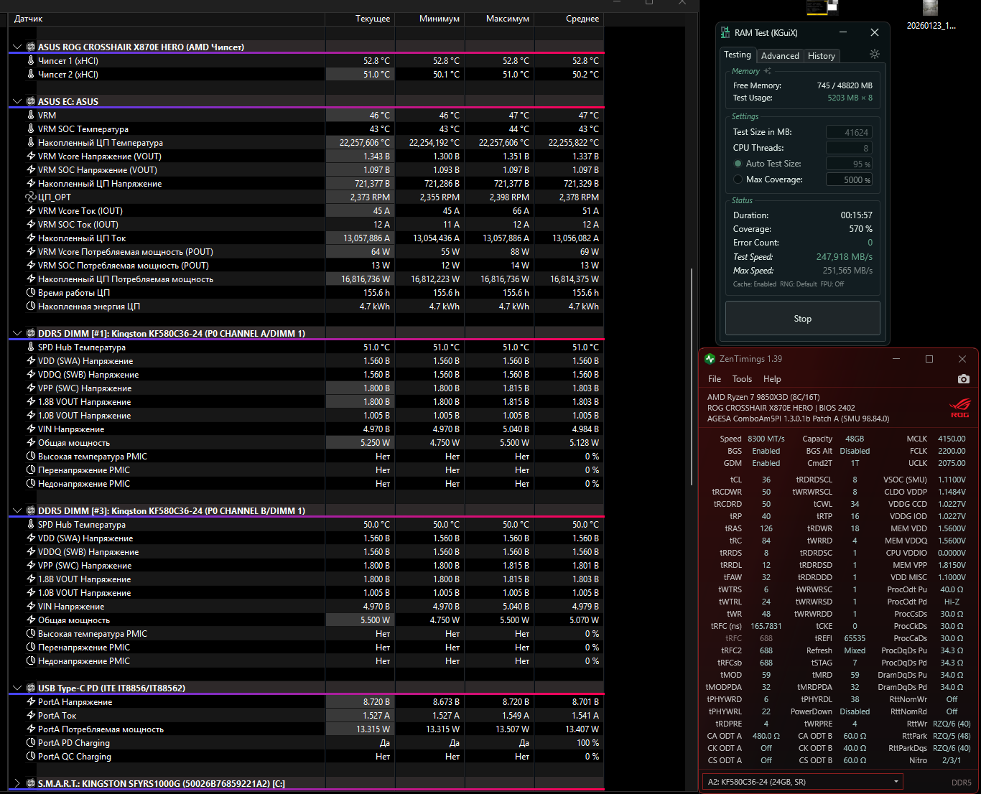Click clock icon of PortA QC Charging
Image resolution: width=981 pixels, height=794 pixels.
[x=31, y=757]
